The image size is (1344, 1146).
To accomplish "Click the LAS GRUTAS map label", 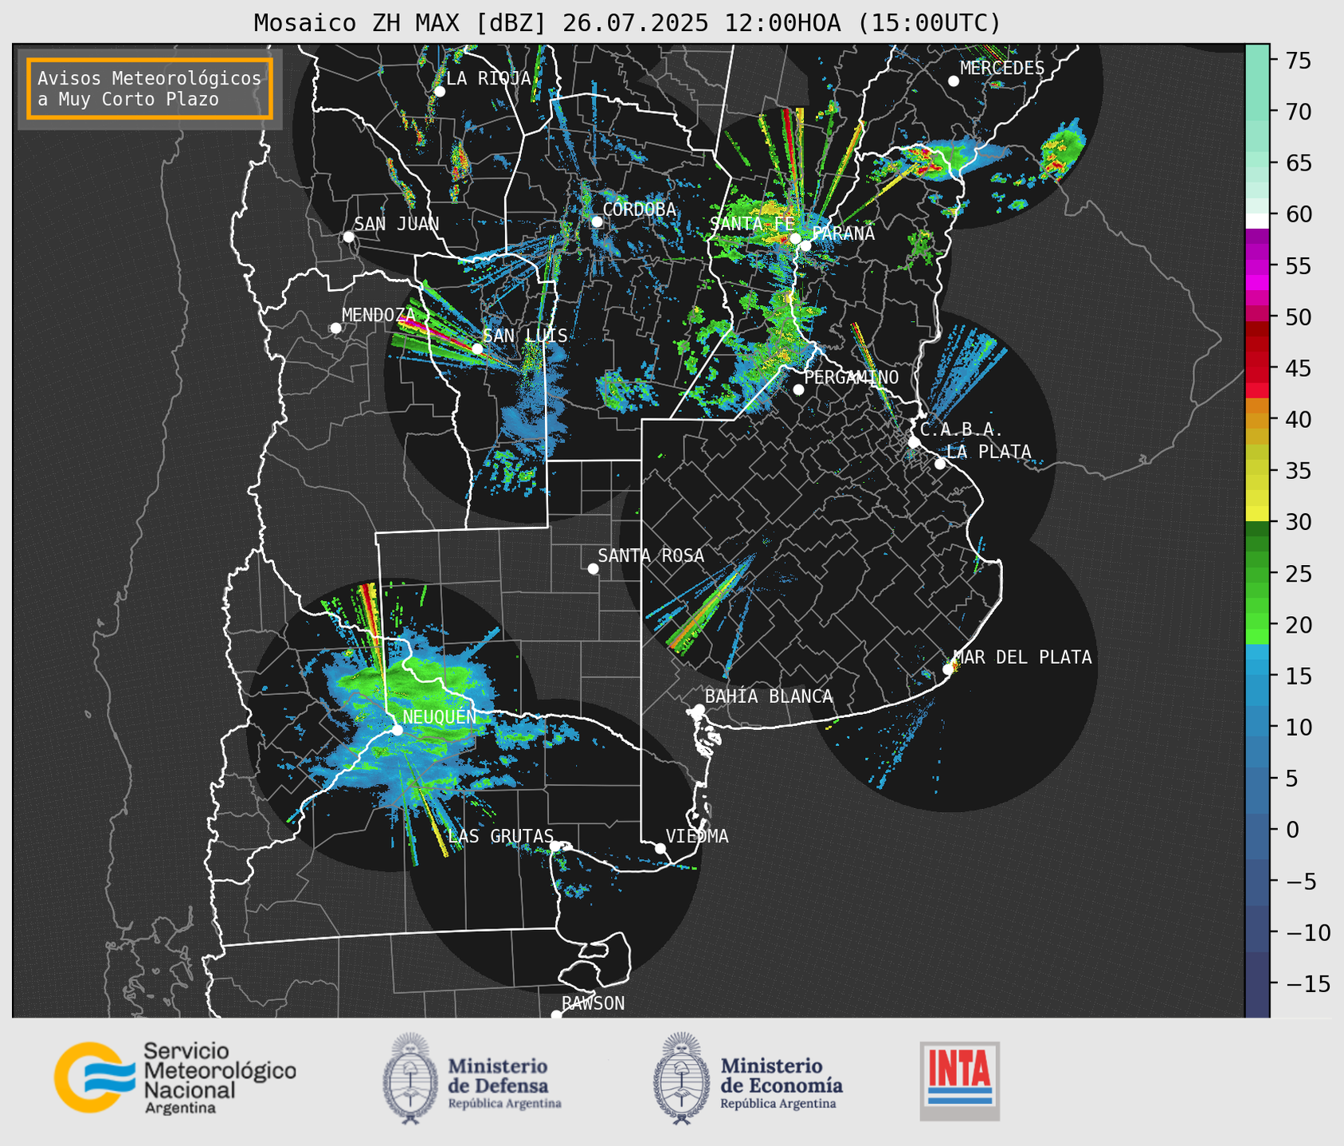I will 500,836.
